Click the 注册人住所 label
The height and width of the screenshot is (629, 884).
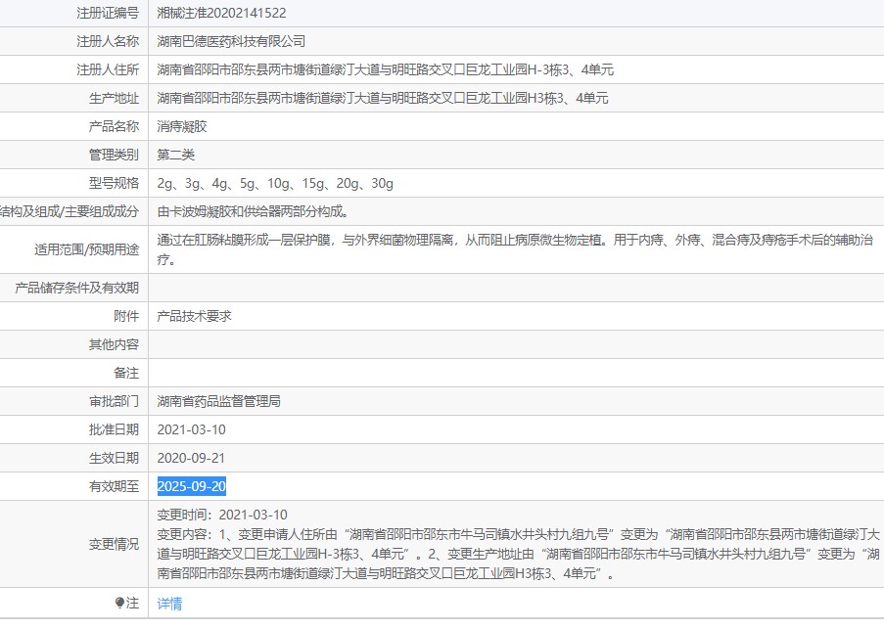108,69
